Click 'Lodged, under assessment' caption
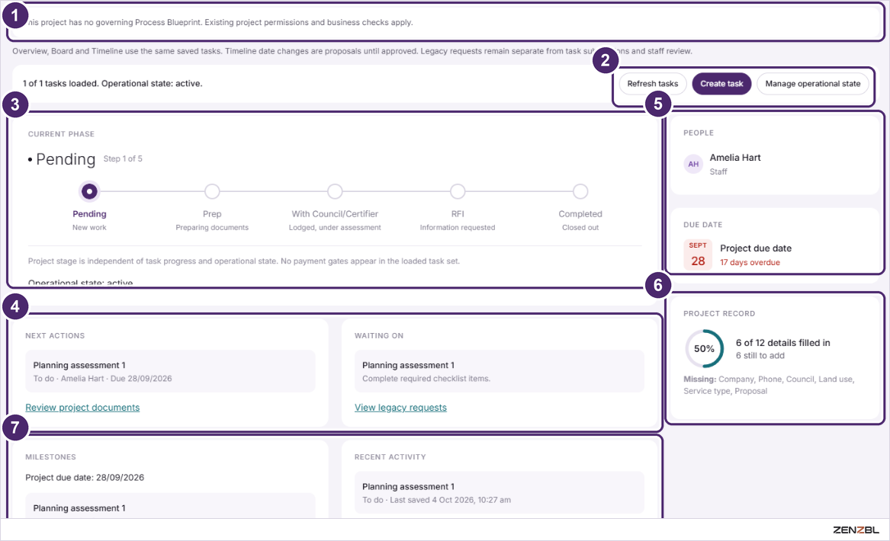 [335, 227]
